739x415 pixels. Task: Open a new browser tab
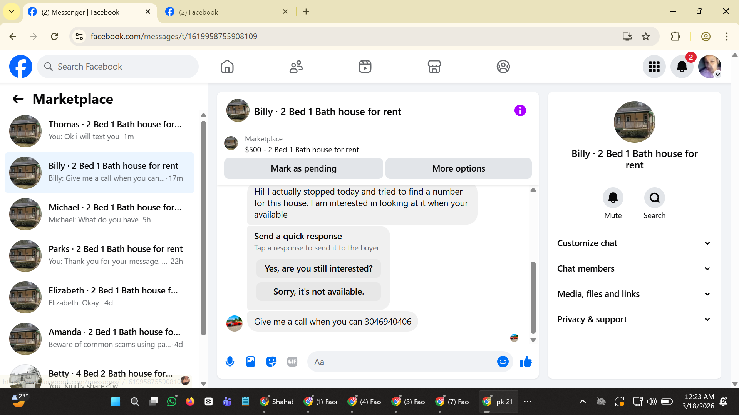tap(306, 12)
